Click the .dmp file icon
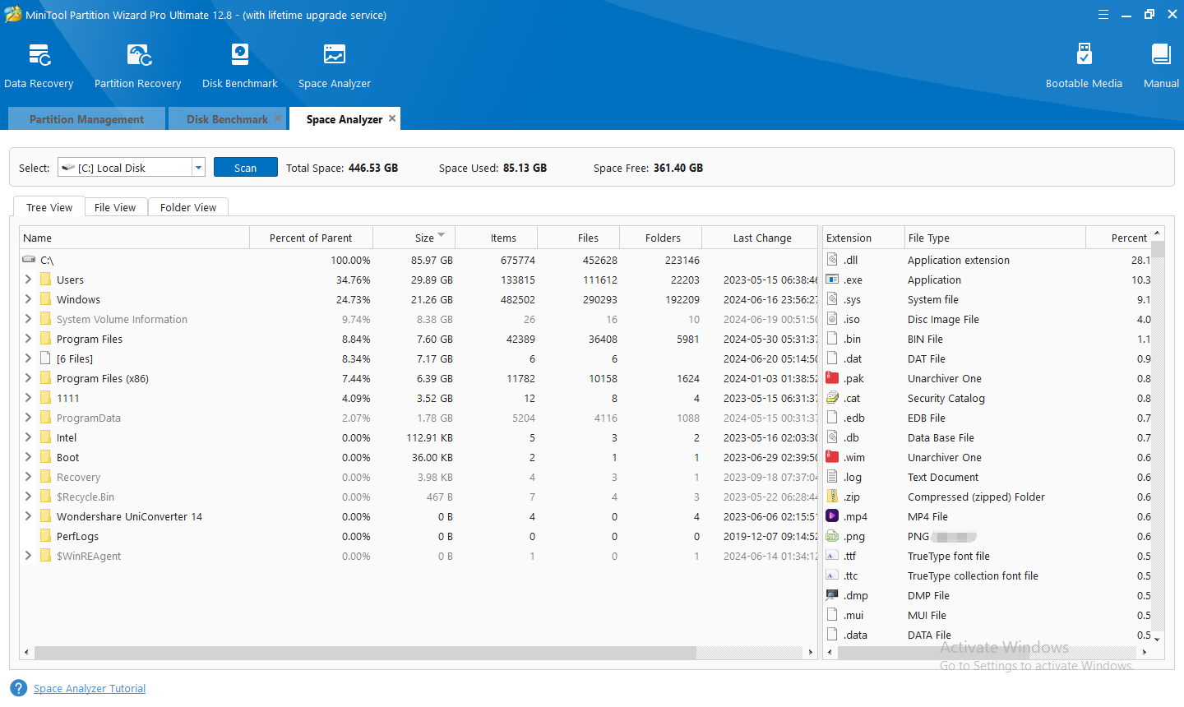 tap(832, 595)
